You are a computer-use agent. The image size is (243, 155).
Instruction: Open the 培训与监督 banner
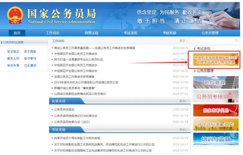pos(216,139)
